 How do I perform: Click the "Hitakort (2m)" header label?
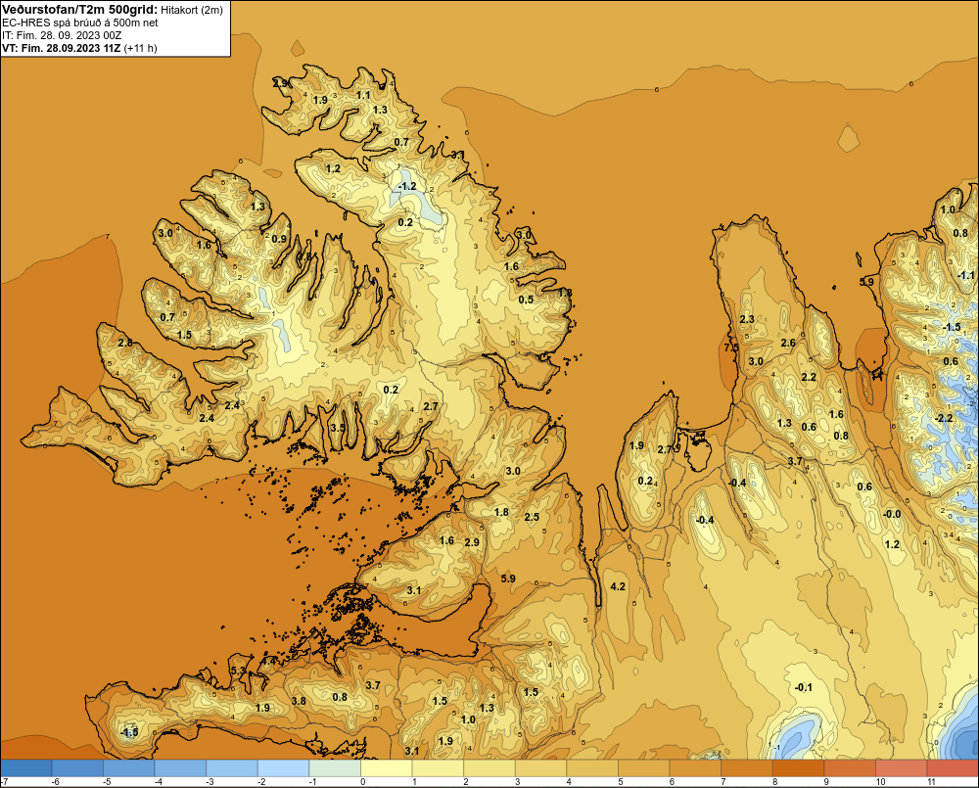coord(192,10)
